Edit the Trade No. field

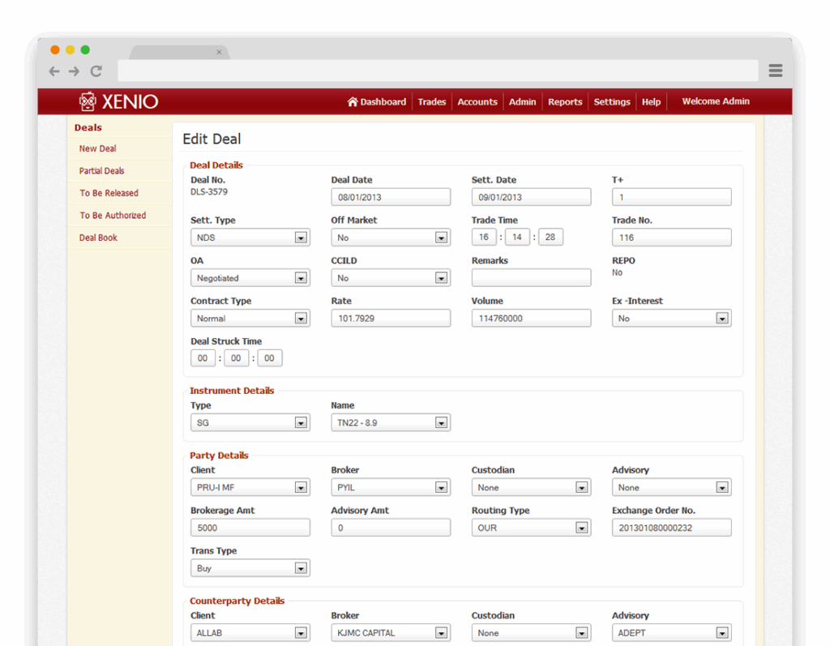tap(672, 237)
